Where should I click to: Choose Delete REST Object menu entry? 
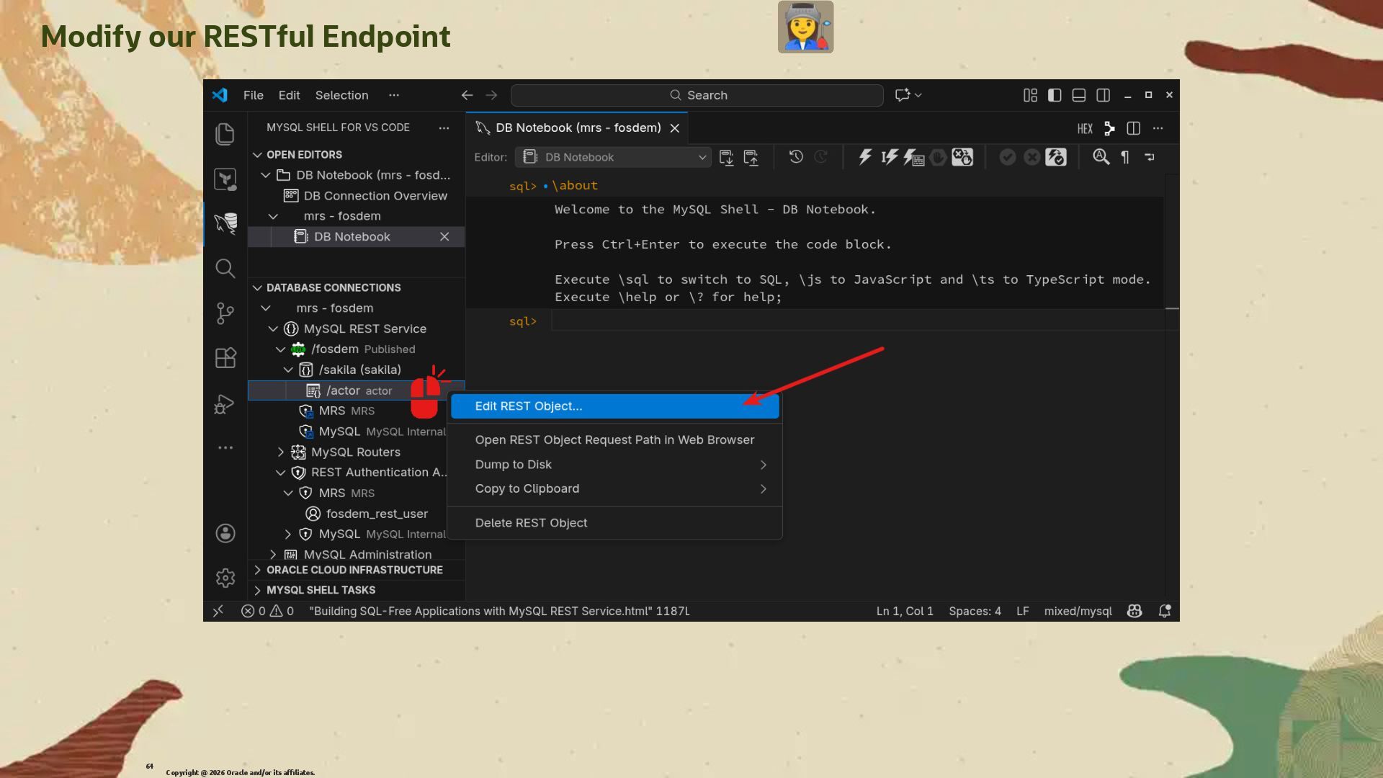(531, 523)
